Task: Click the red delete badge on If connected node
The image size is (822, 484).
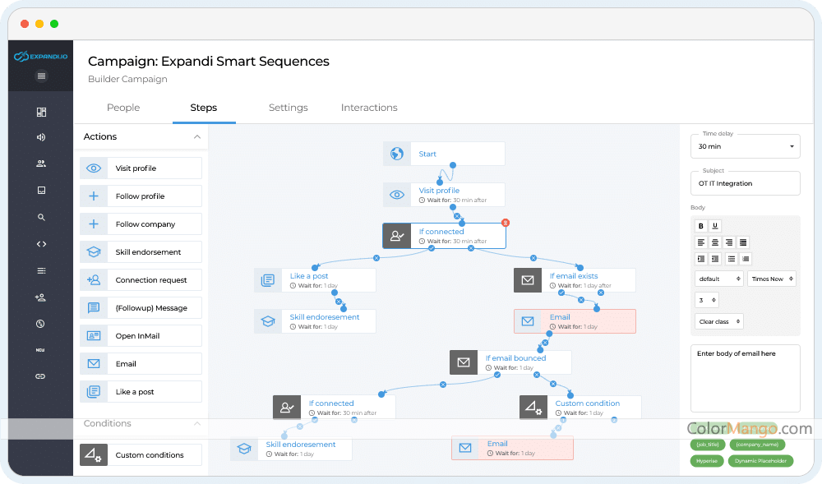Action: [x=506, y=223]
